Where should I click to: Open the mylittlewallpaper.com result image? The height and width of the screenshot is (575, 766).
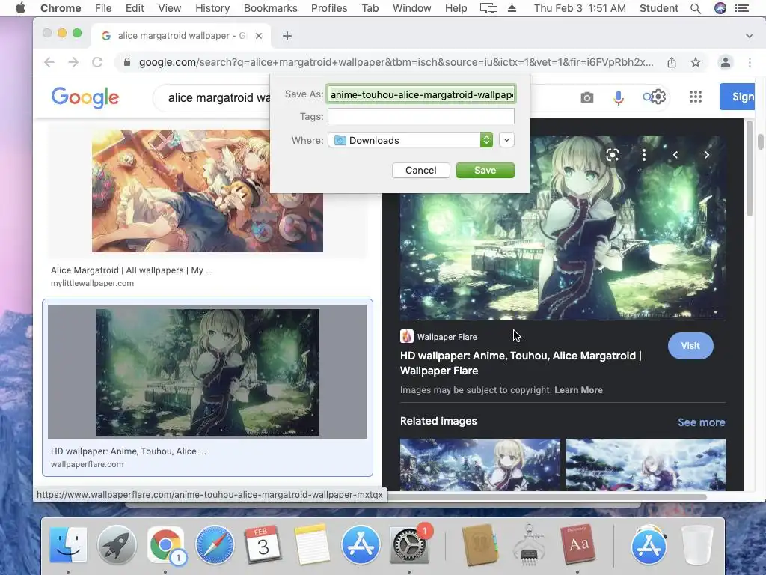[x=207, y=191]
